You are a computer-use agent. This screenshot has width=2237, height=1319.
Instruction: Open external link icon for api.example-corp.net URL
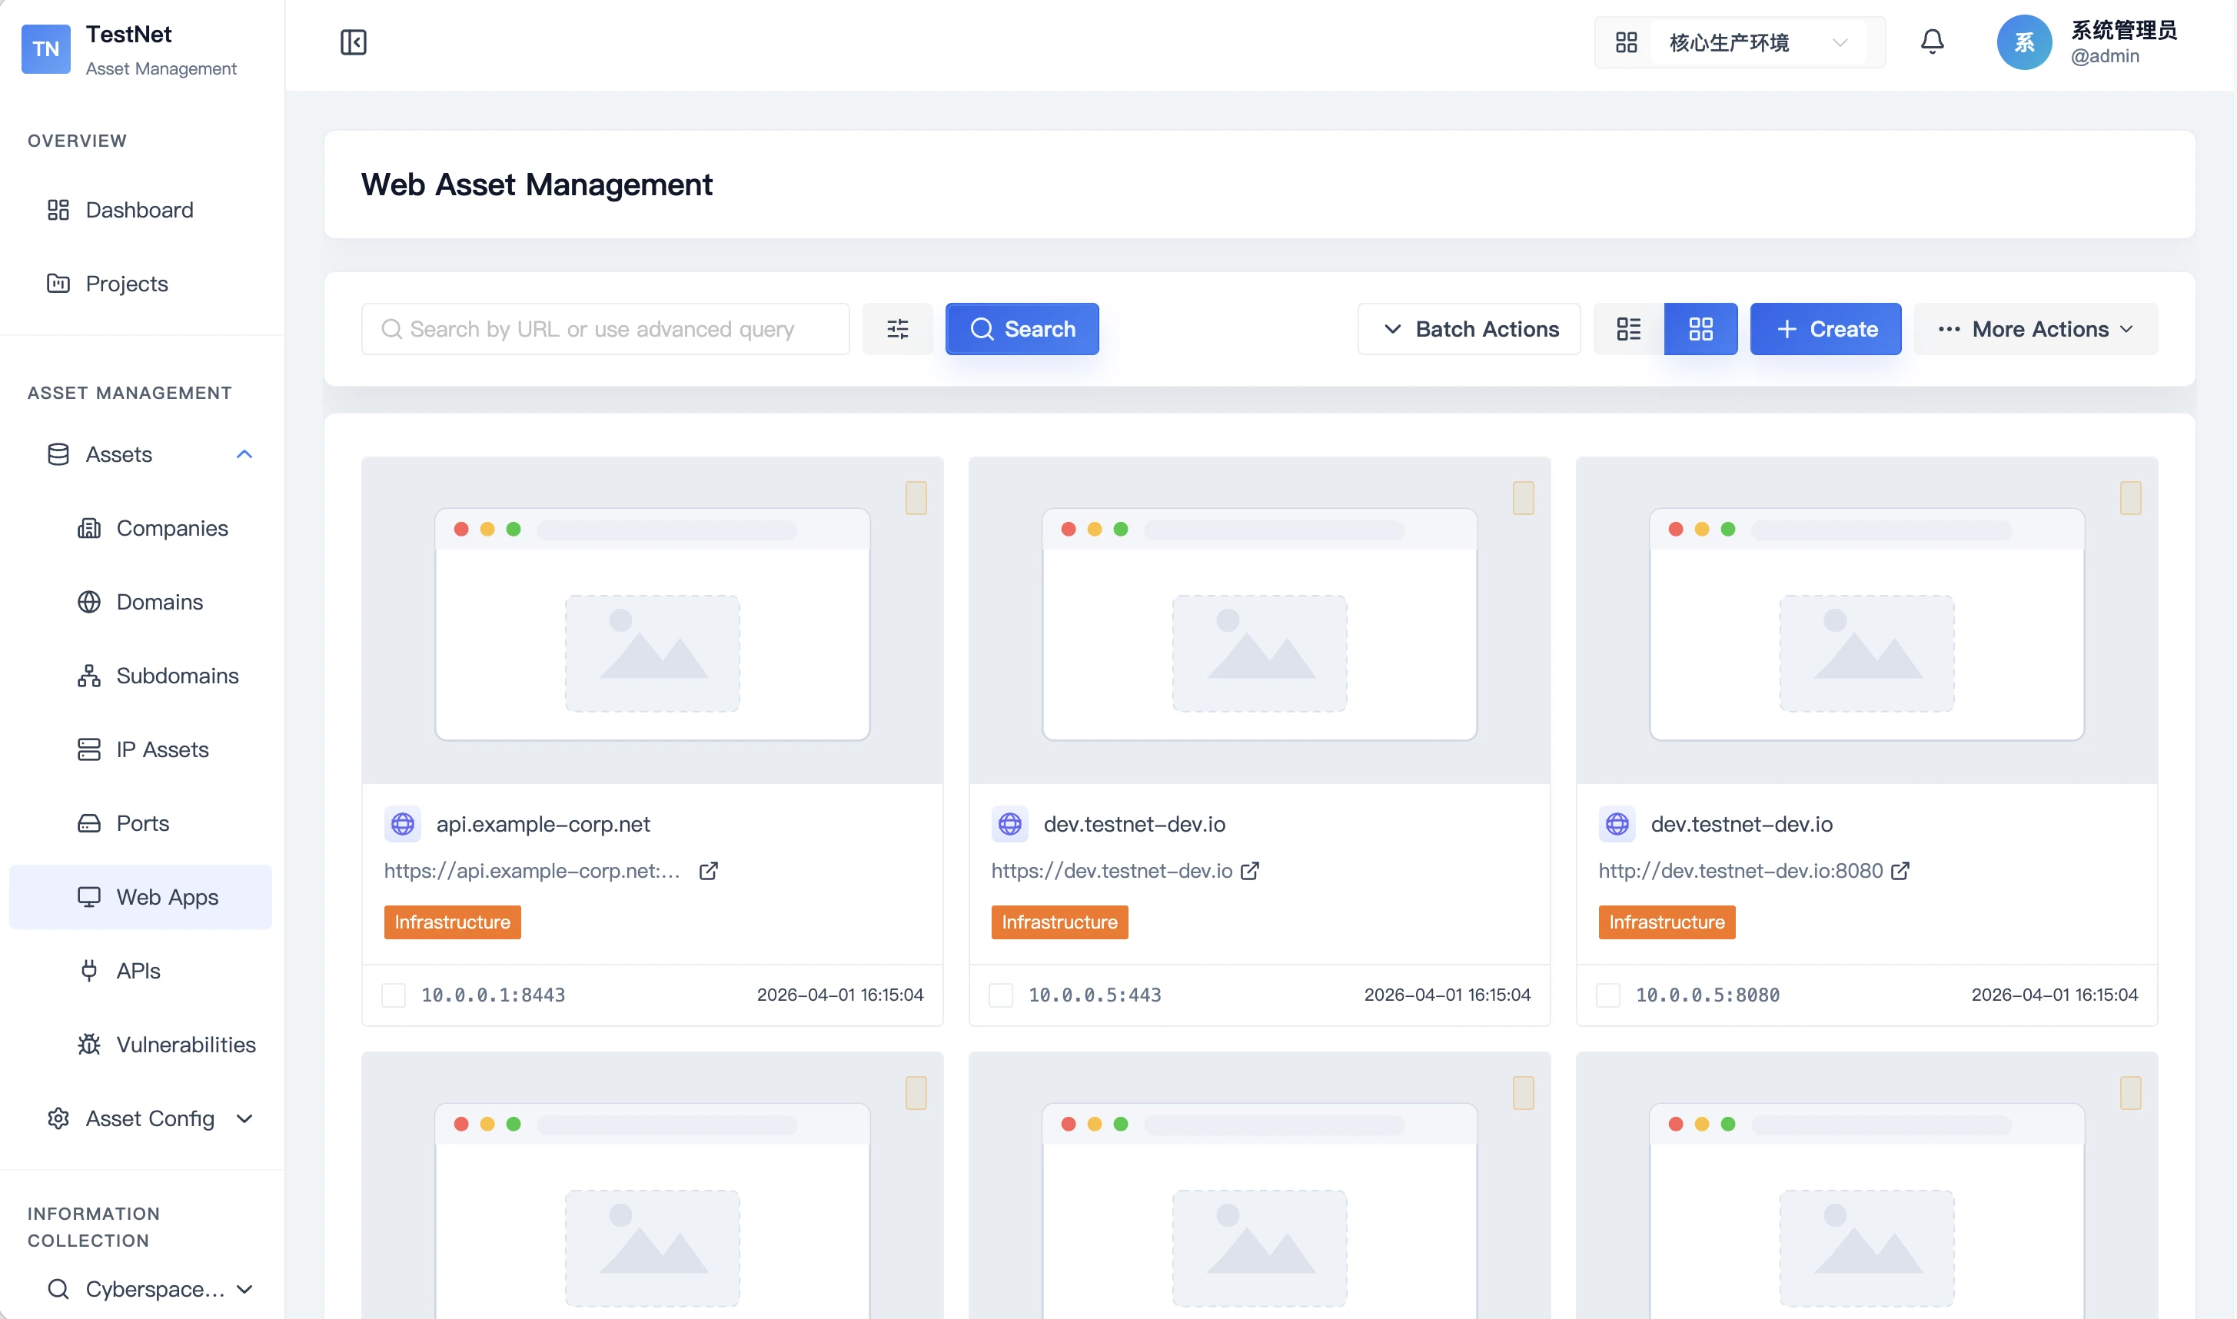[708, 871]
